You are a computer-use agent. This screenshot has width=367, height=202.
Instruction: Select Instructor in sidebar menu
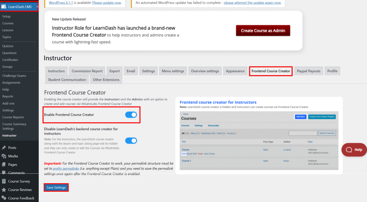coord(9,135)
